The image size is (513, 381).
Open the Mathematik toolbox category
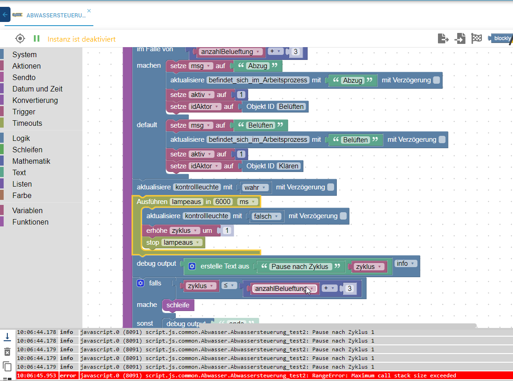(x=32, y=161)
